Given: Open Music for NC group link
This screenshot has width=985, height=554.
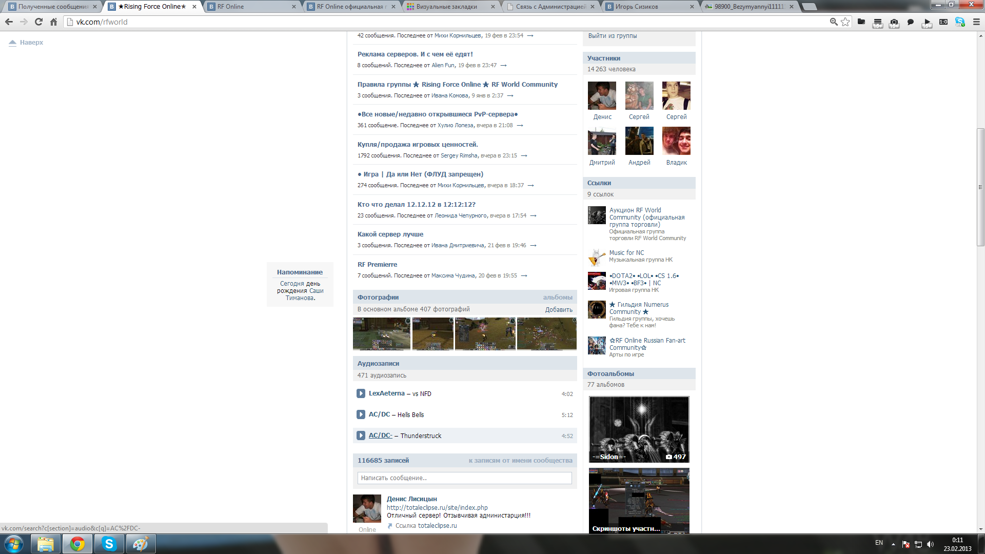Looking at the screenshot, I should [626, 253].
